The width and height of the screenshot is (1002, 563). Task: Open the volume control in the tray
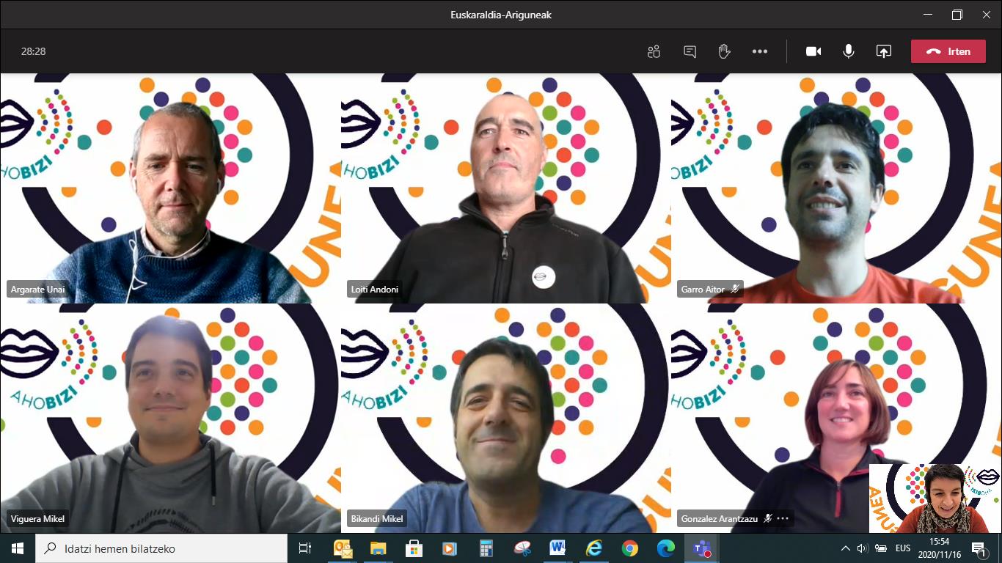point(863,548)
